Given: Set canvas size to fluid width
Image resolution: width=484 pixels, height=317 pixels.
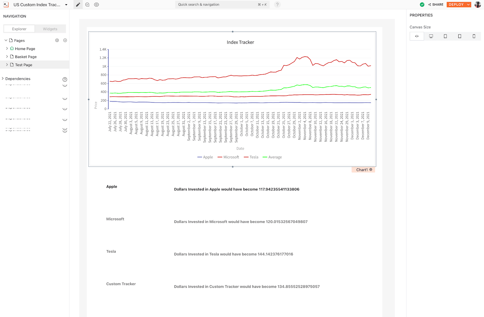Looking at the screenshot, I should pyautogui.click(x=417, y=36).
